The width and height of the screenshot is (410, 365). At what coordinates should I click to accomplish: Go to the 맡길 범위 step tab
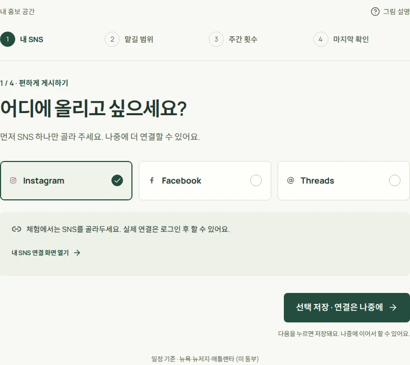(x=129, y=39)
